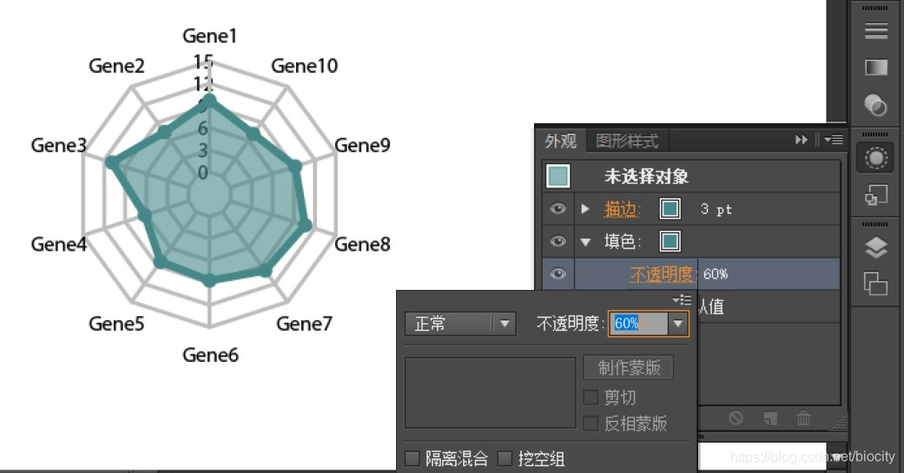
Task: Open the Graphic Styles panel icon
Action: 876,198
